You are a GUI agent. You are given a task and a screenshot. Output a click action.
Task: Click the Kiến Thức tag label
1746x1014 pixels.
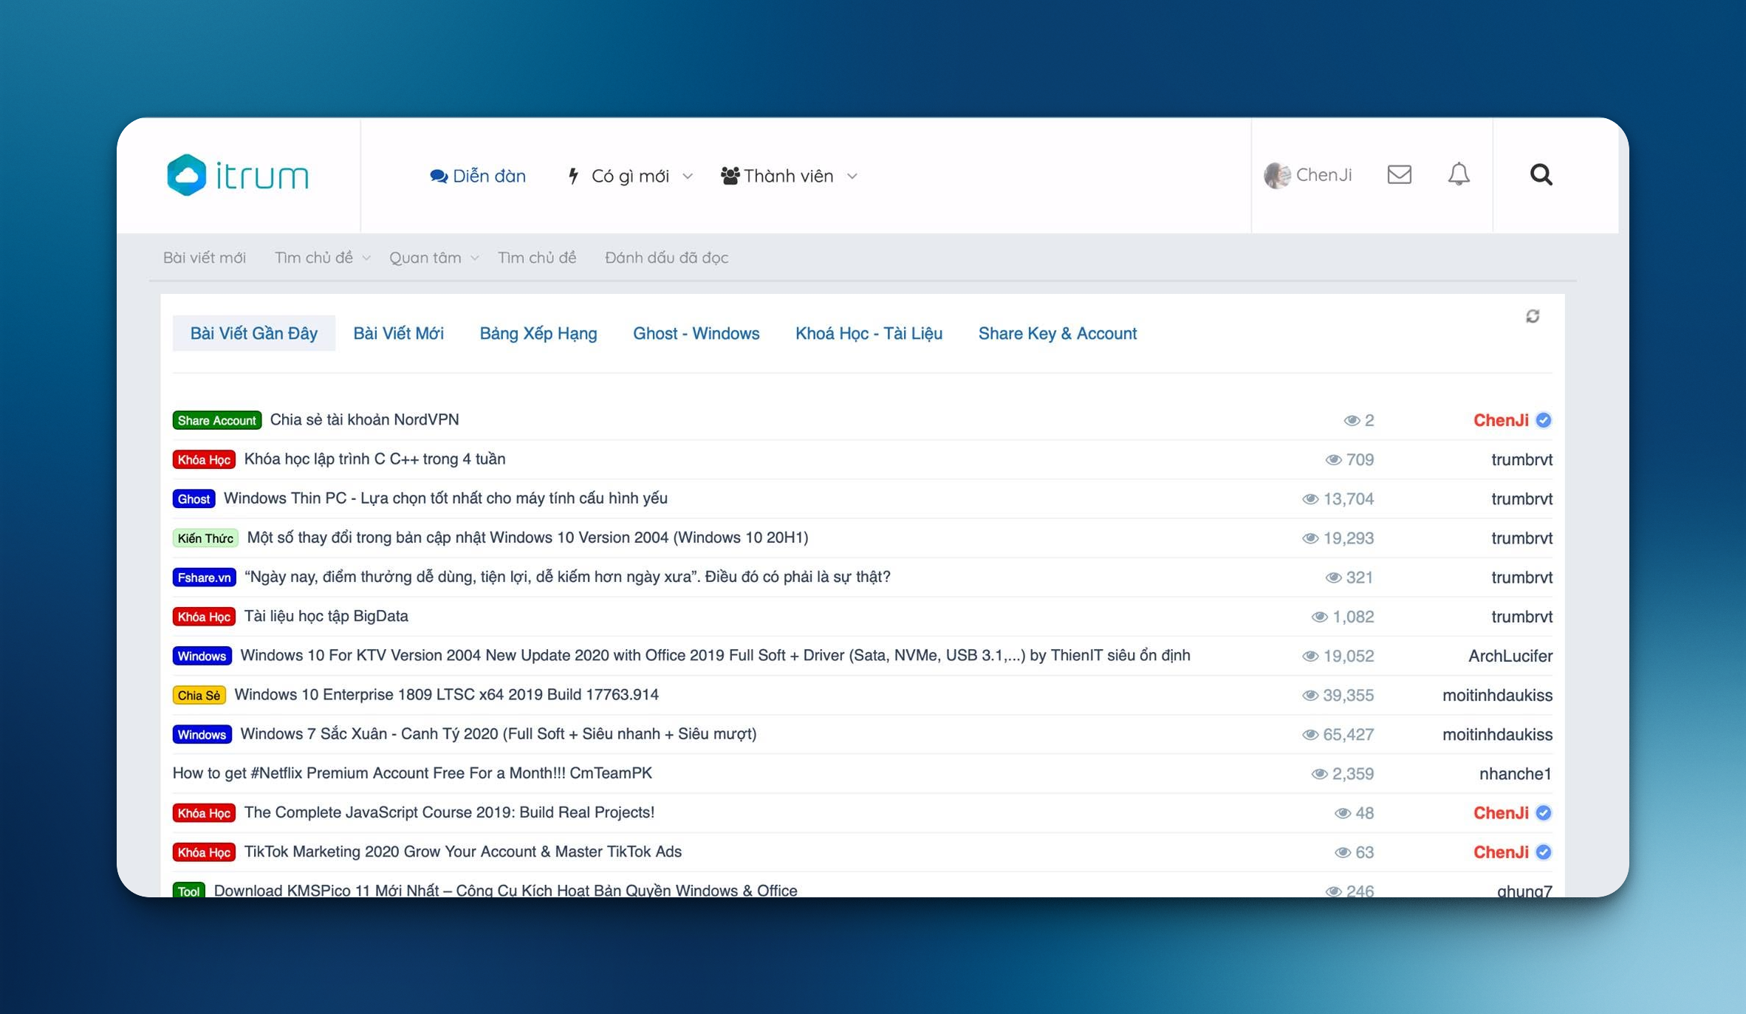pos(205,538)
